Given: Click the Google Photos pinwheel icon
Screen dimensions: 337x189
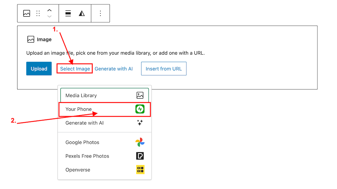Looking at the screenshot, I should 140,142.
